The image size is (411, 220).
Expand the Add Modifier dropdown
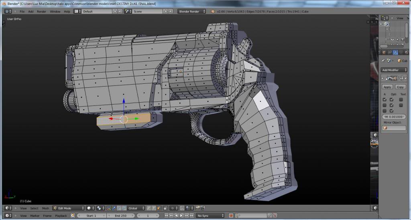click(x=394, y=70)
